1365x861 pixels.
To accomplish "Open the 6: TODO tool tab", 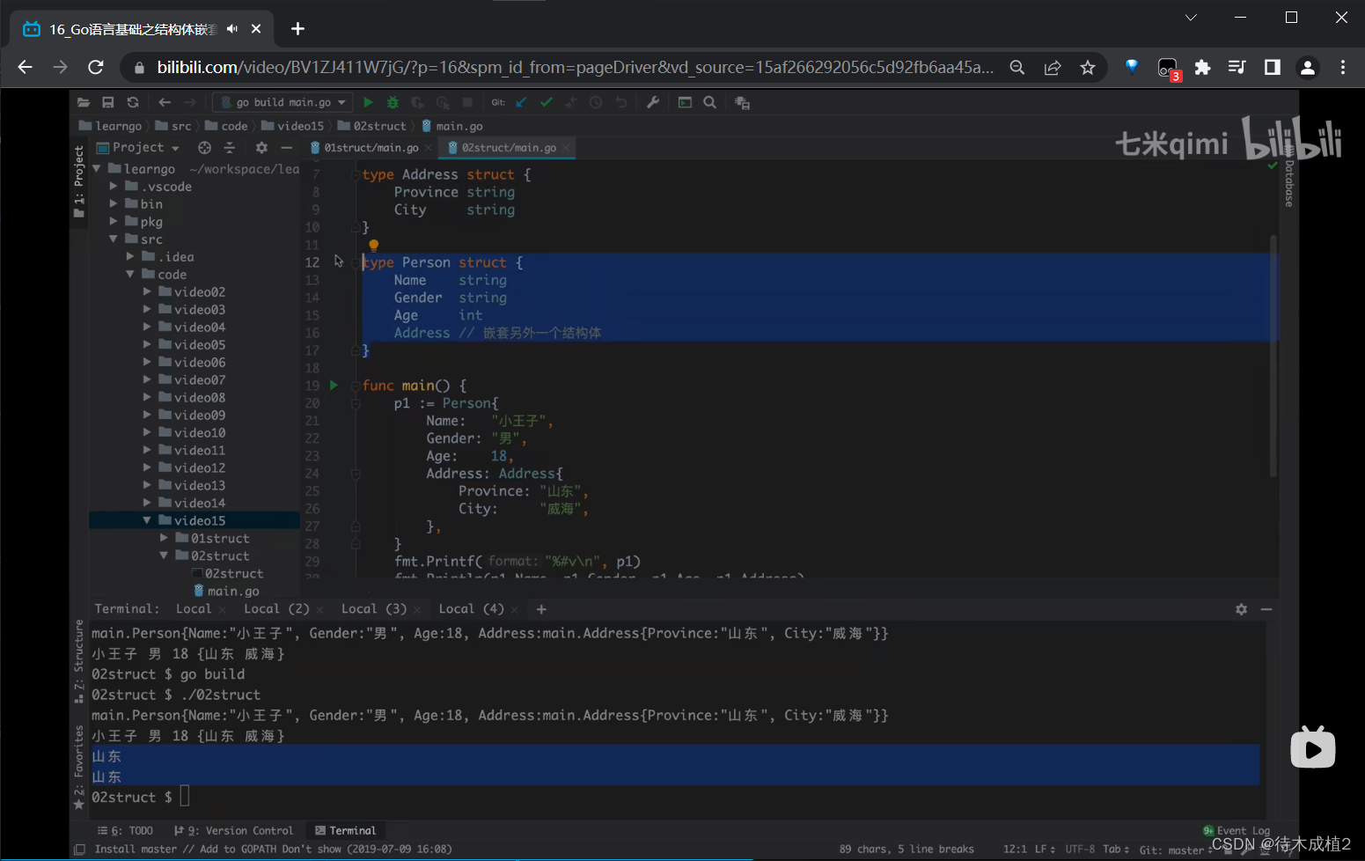I will [x=125, y=831].
